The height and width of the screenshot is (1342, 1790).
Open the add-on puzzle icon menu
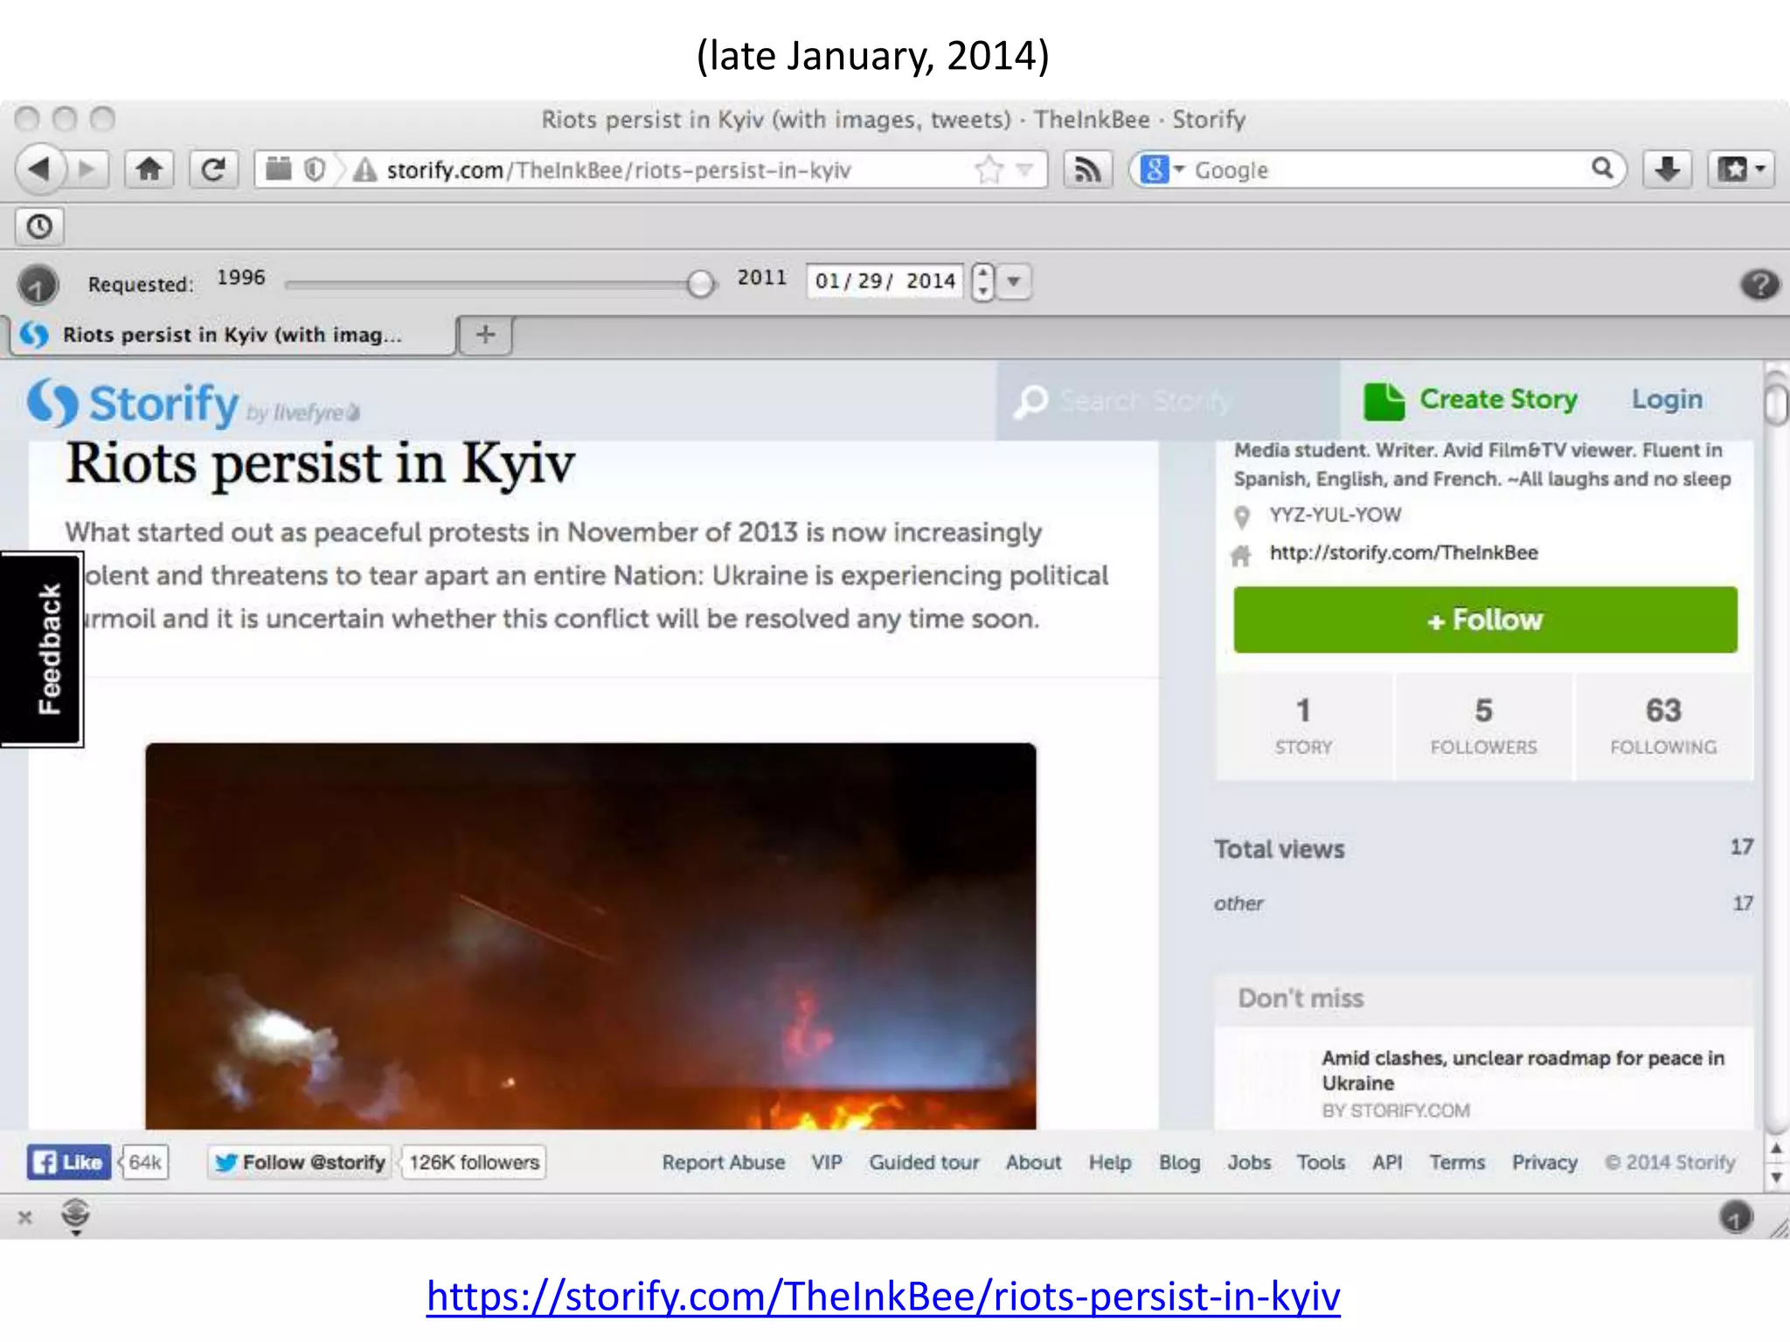(x=1740, y=169)
